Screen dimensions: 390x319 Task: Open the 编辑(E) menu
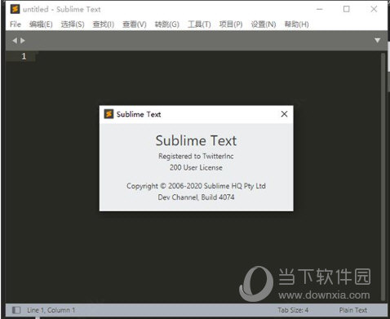(x=41, y=24)
